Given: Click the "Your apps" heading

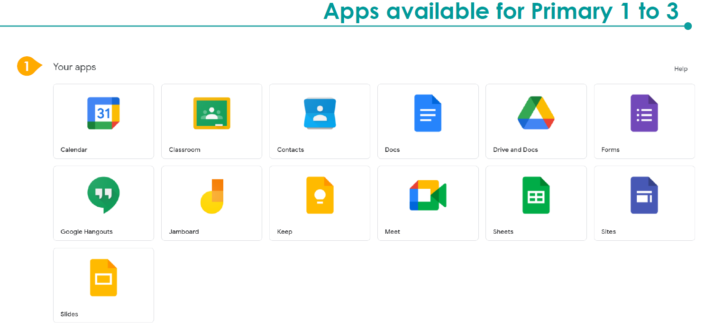Looking at the screenshot, I should pyautogui.click(x=74, y=67).
